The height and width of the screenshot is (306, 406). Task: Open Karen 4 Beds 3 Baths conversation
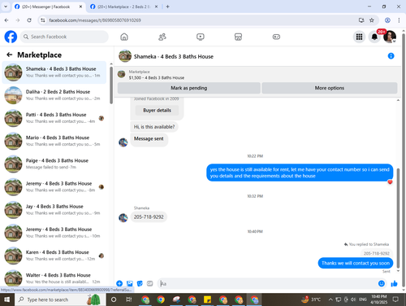click(x=54, y=256)
